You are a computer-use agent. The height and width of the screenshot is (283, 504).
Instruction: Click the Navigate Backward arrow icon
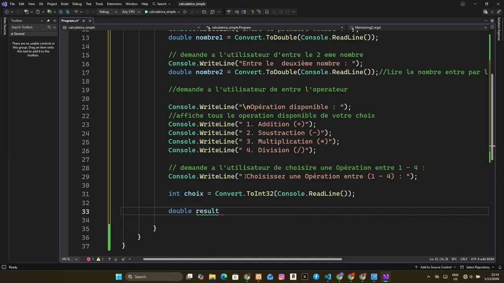coord(7,12)
